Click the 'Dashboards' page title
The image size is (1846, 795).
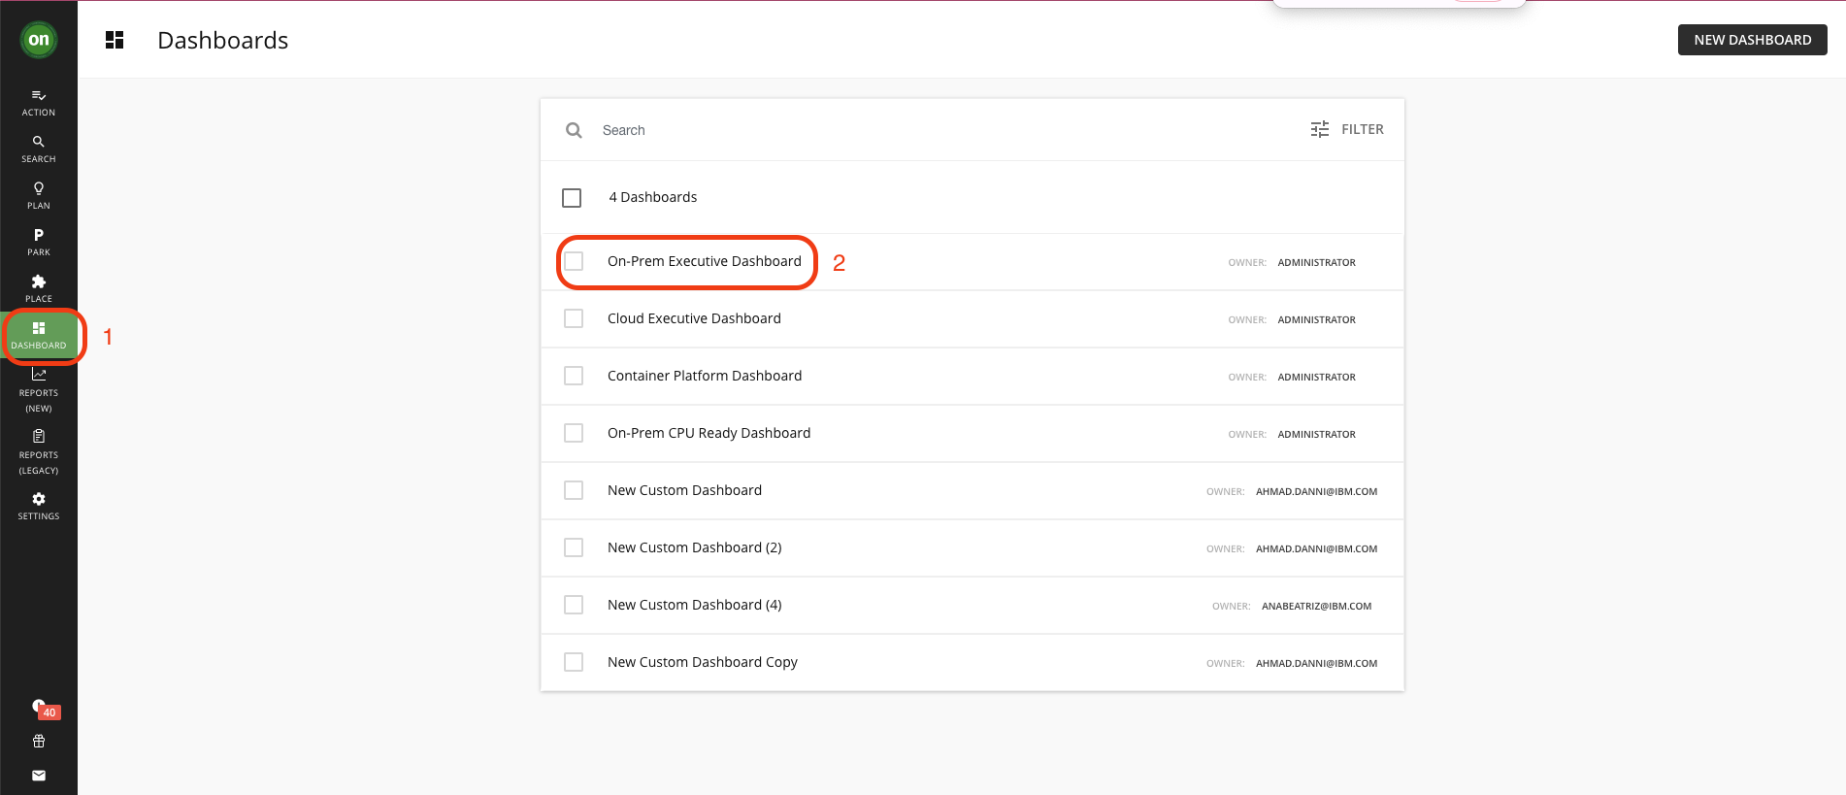(x=223, y=40)
